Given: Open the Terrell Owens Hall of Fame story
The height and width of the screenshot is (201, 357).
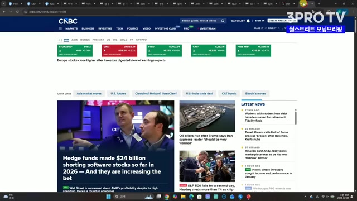Looking at the screenshot, I should (x=267, y=136).
